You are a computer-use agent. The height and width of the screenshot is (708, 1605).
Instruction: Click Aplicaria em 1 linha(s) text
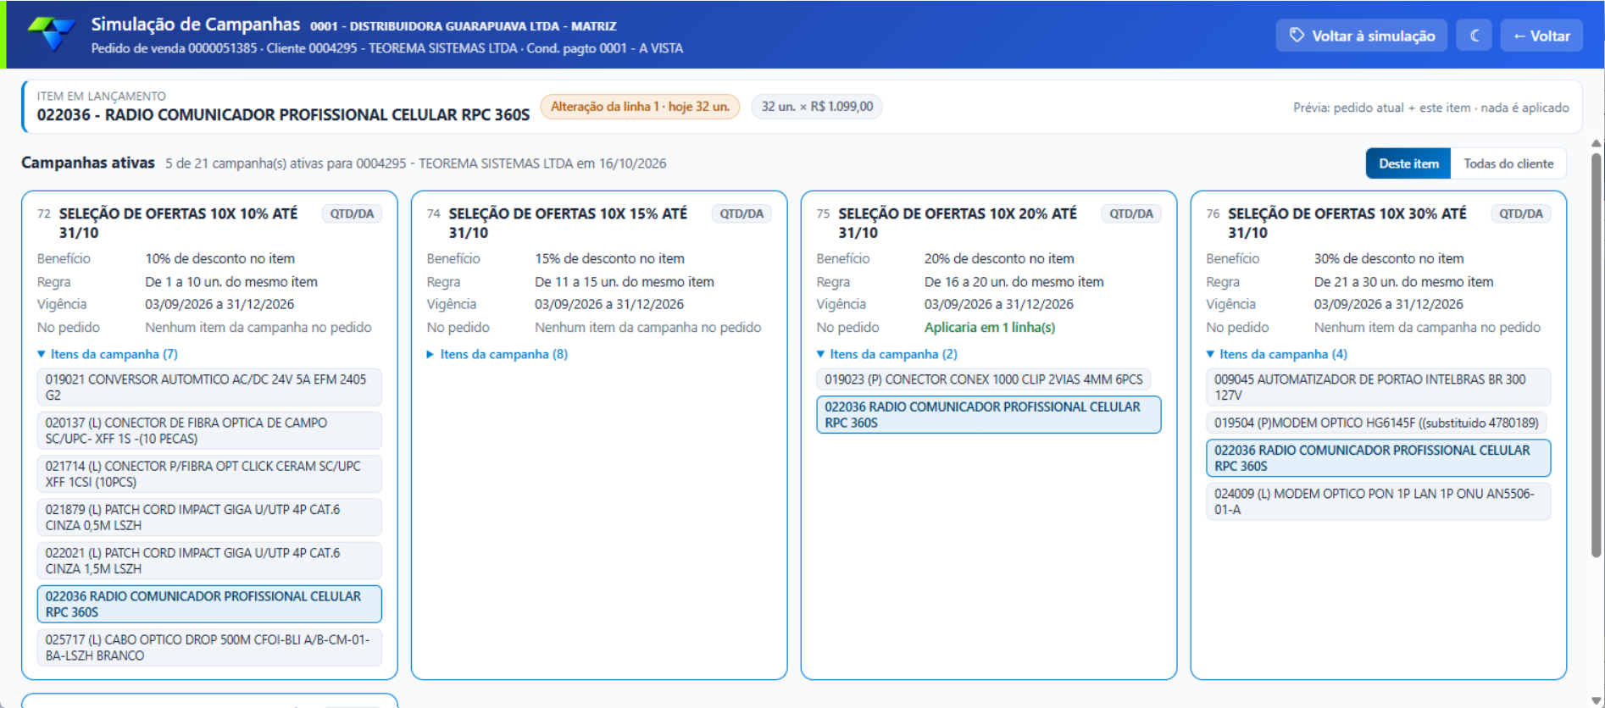pyautogui.click(x=990, y=328)
